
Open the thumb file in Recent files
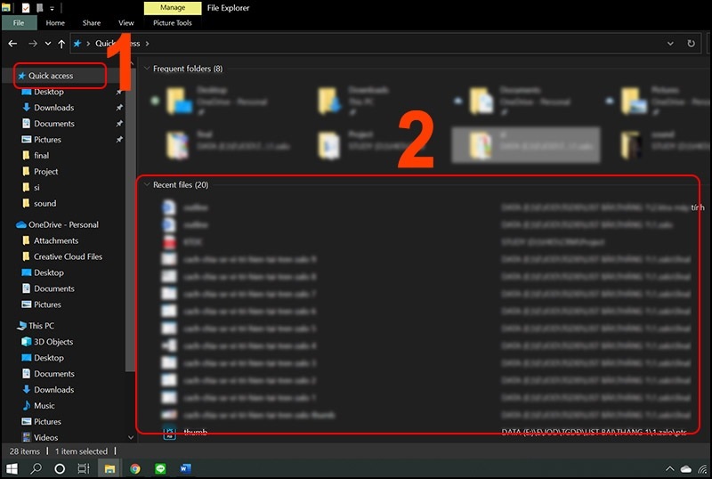(195, 433)
